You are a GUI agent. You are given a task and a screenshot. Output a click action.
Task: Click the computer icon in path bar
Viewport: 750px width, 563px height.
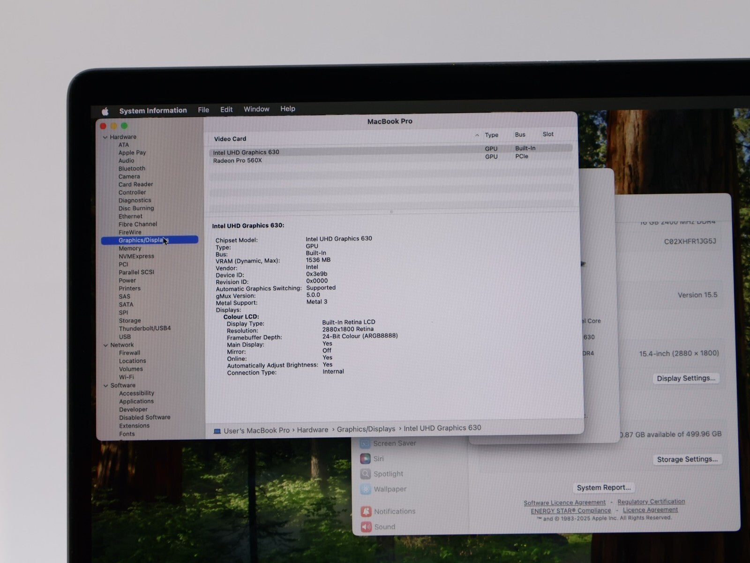pos(217,431)
